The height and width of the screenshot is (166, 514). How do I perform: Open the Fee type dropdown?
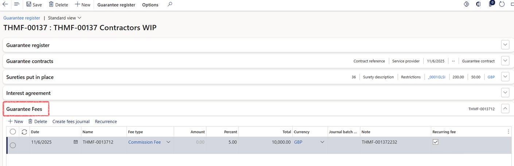[x=168, y=142]
